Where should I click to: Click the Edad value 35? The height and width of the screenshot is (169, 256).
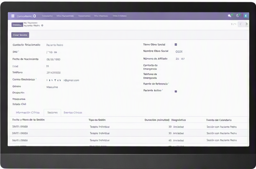coord(48,66)
